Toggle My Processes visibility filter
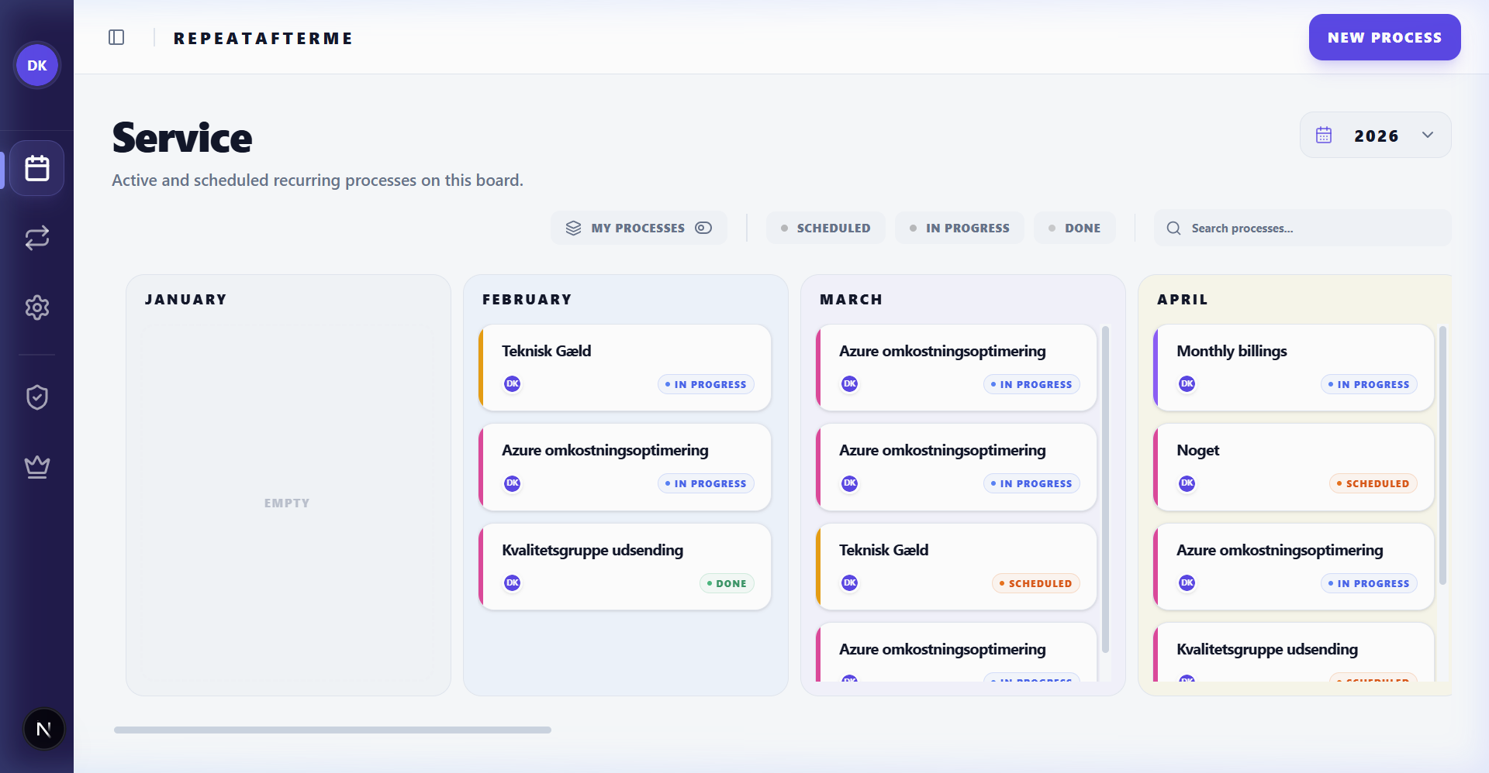1489x773 pixels. (638, 228)
